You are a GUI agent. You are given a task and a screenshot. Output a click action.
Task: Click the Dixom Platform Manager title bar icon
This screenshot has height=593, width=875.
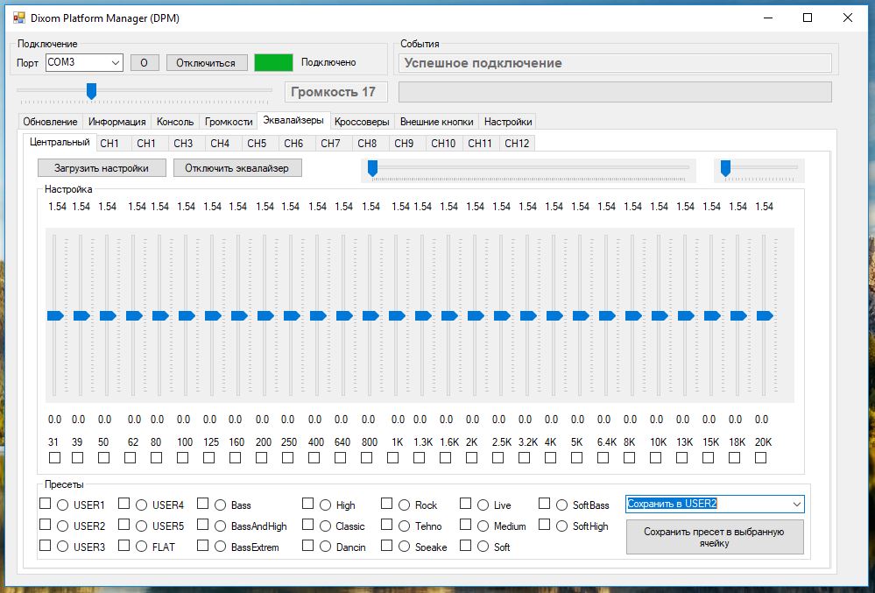tap(18, 18)
